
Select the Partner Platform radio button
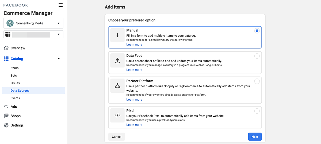tap(257, 81)
